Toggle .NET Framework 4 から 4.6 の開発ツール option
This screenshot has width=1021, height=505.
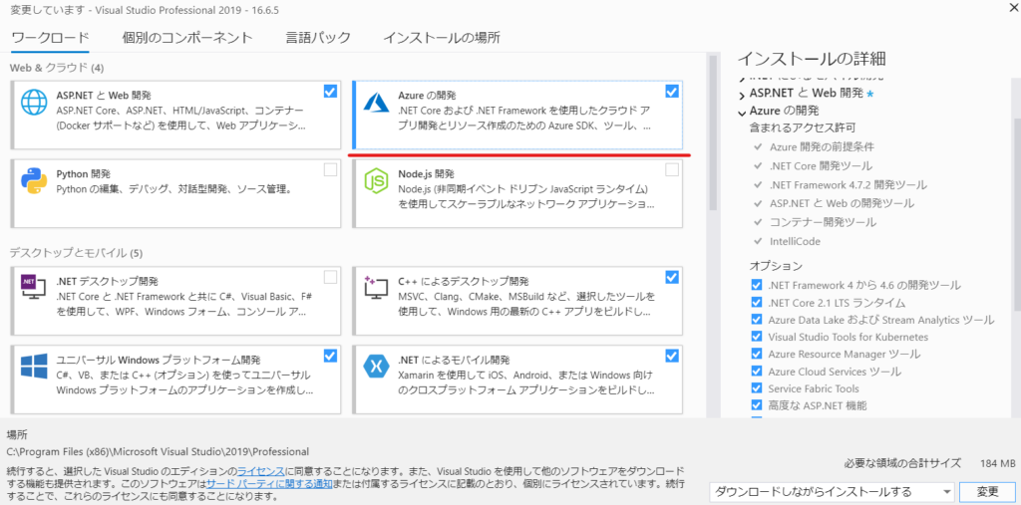pos(756,285)
